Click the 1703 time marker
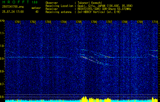This screenshot has height=102, width=160. tap(48, 22)
